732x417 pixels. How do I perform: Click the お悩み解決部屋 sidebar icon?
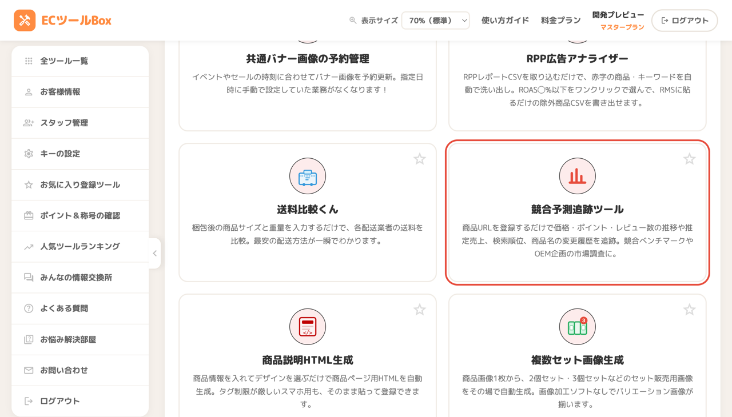click(x=29, y=339)
